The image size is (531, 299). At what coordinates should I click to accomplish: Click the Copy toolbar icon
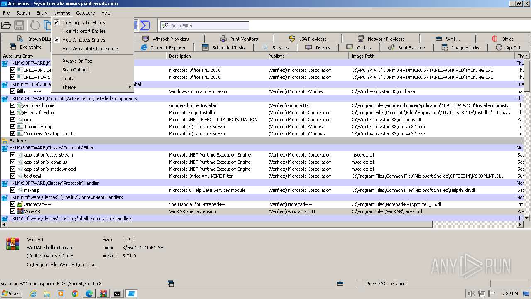click(x=47, y=25)
